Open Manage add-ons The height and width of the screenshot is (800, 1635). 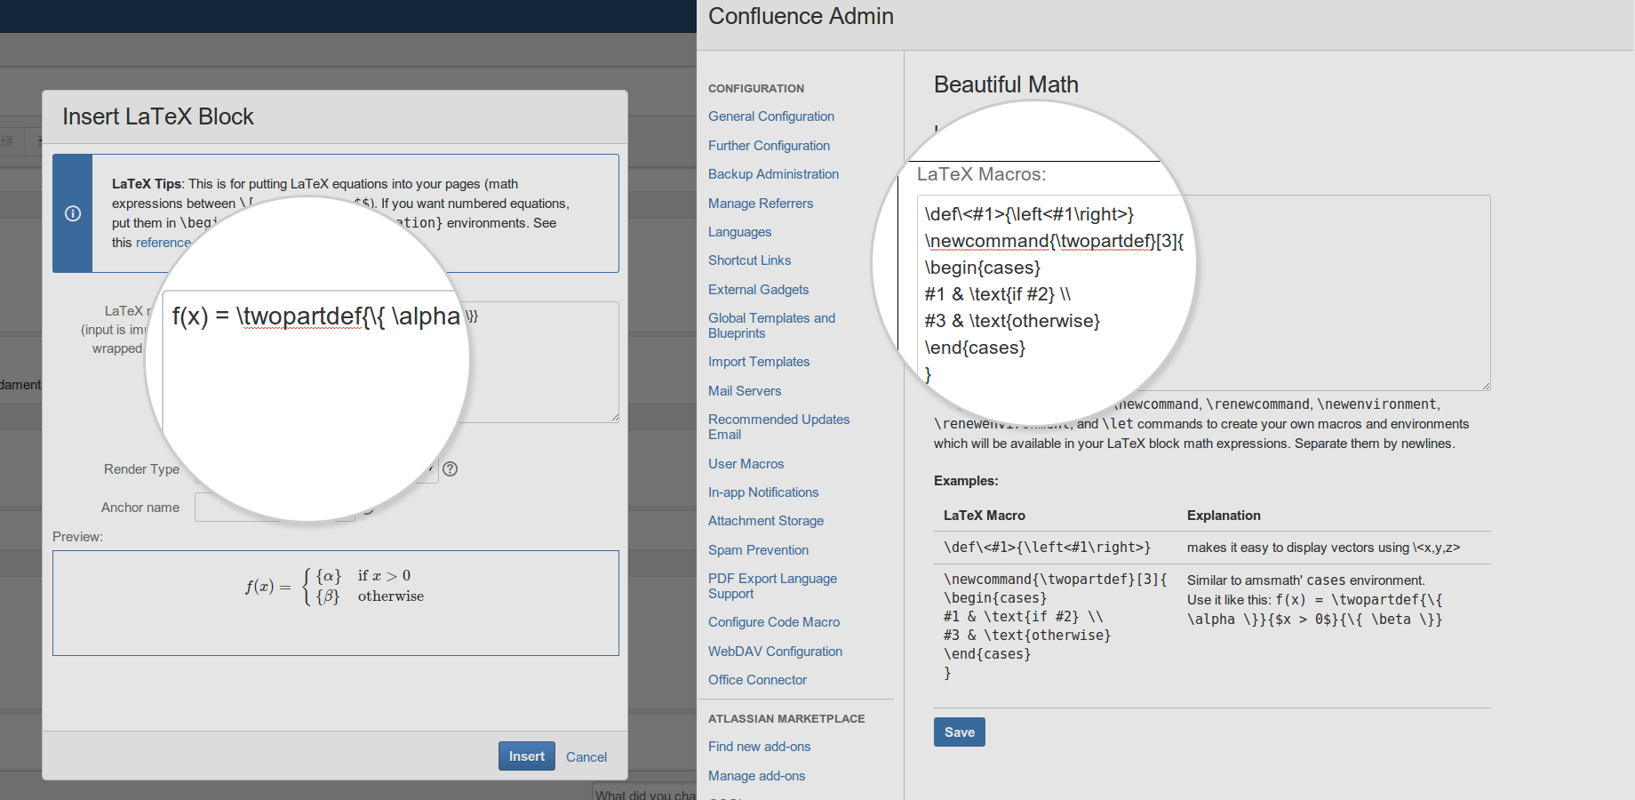[756, 776]
